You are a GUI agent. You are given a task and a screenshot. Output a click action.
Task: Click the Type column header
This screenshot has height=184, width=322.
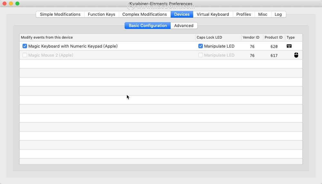pos(293,37)
